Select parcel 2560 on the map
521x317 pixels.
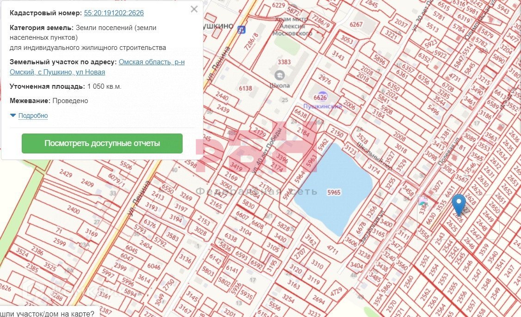409,282
